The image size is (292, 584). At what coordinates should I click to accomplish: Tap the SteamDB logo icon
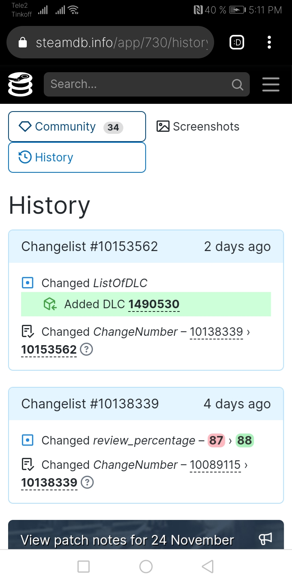[20, 84]
